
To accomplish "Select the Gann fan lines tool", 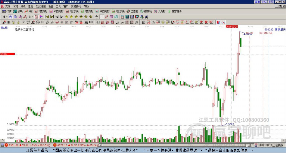I will pyautogui.click(x=103, y=22).
